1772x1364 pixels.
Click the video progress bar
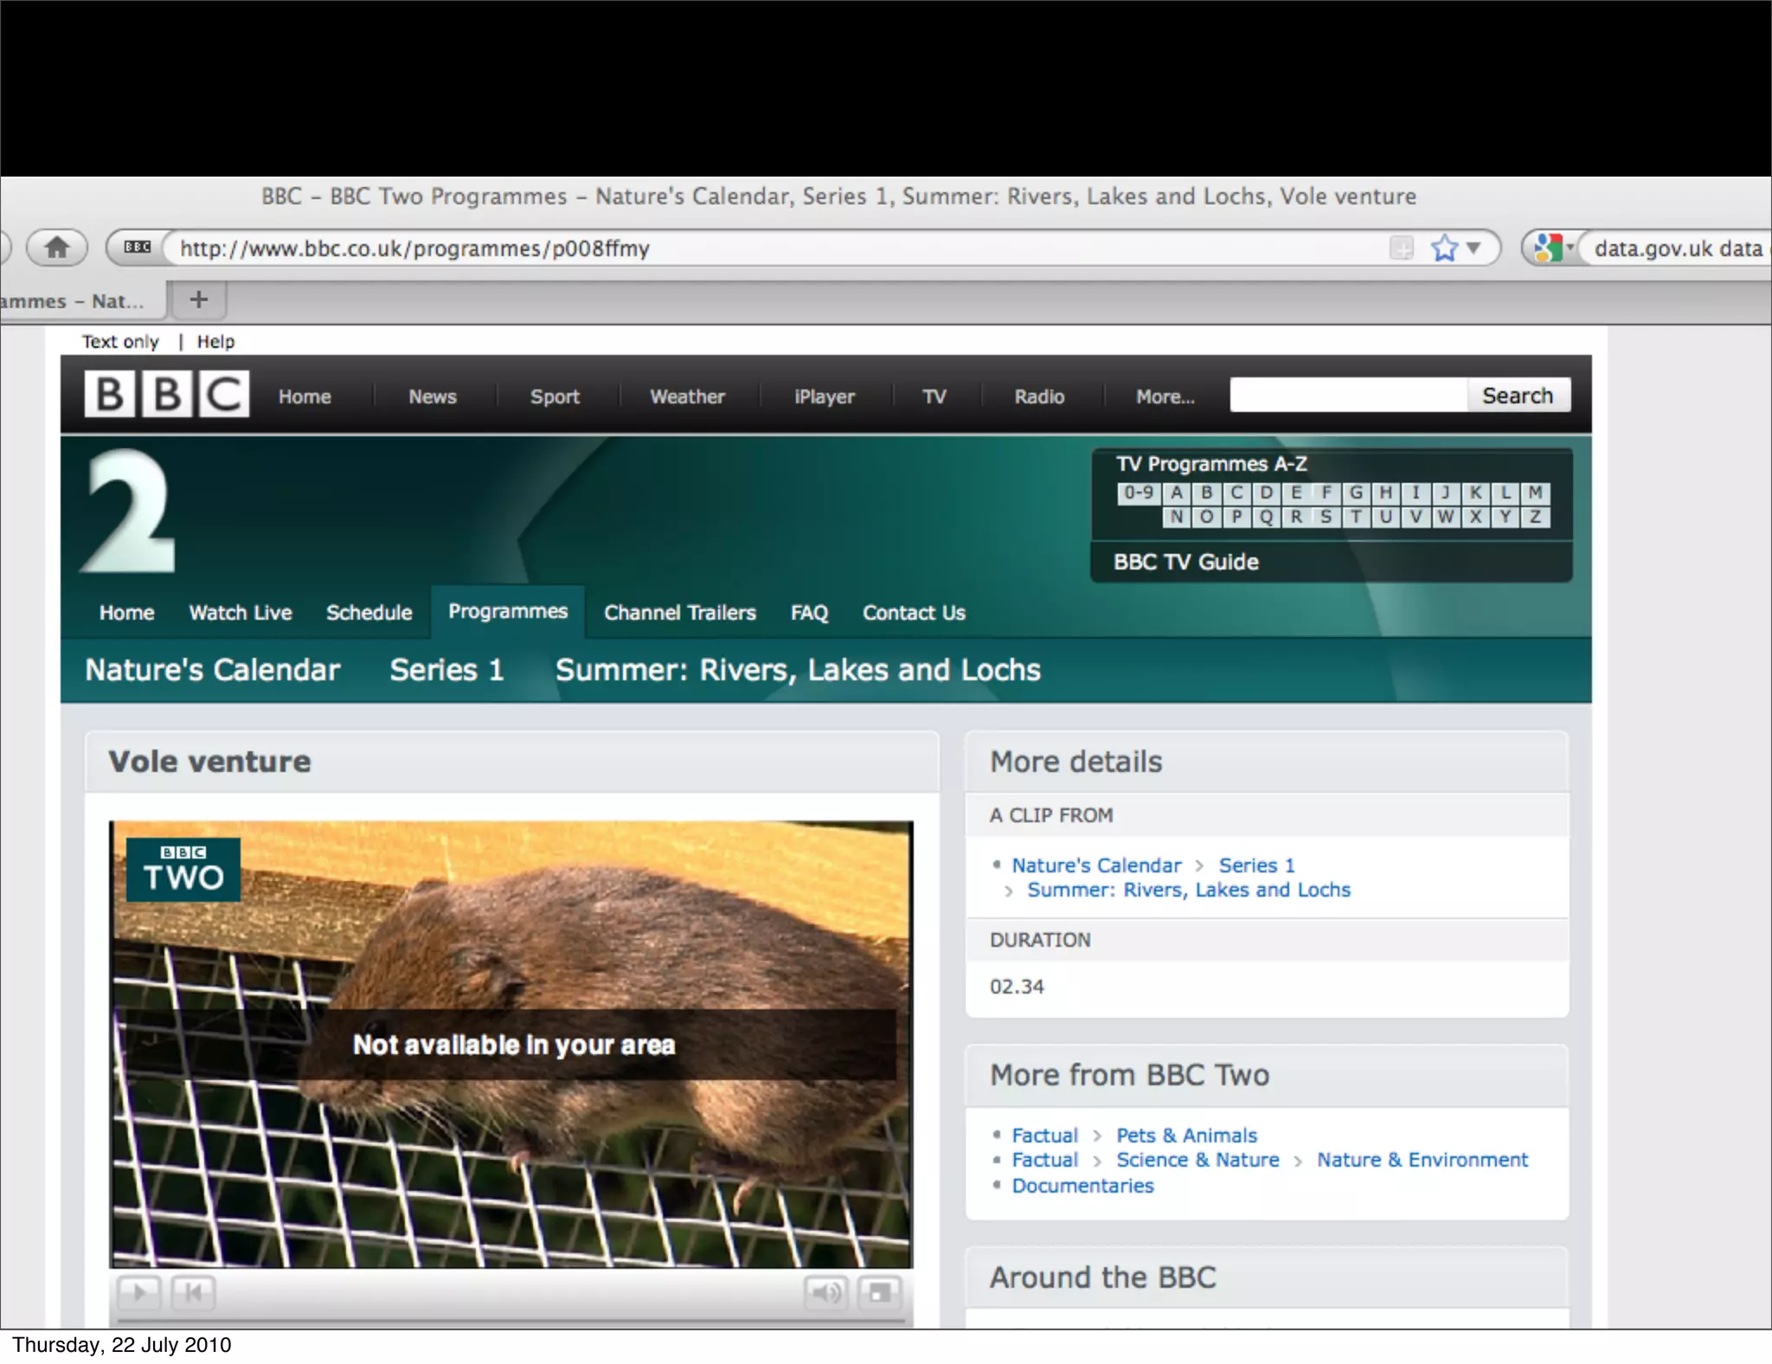tap(510, 1322)
